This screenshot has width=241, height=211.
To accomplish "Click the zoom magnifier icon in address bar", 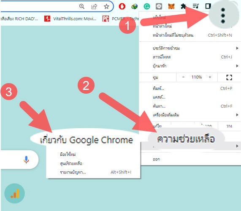I will coord(82,6).
